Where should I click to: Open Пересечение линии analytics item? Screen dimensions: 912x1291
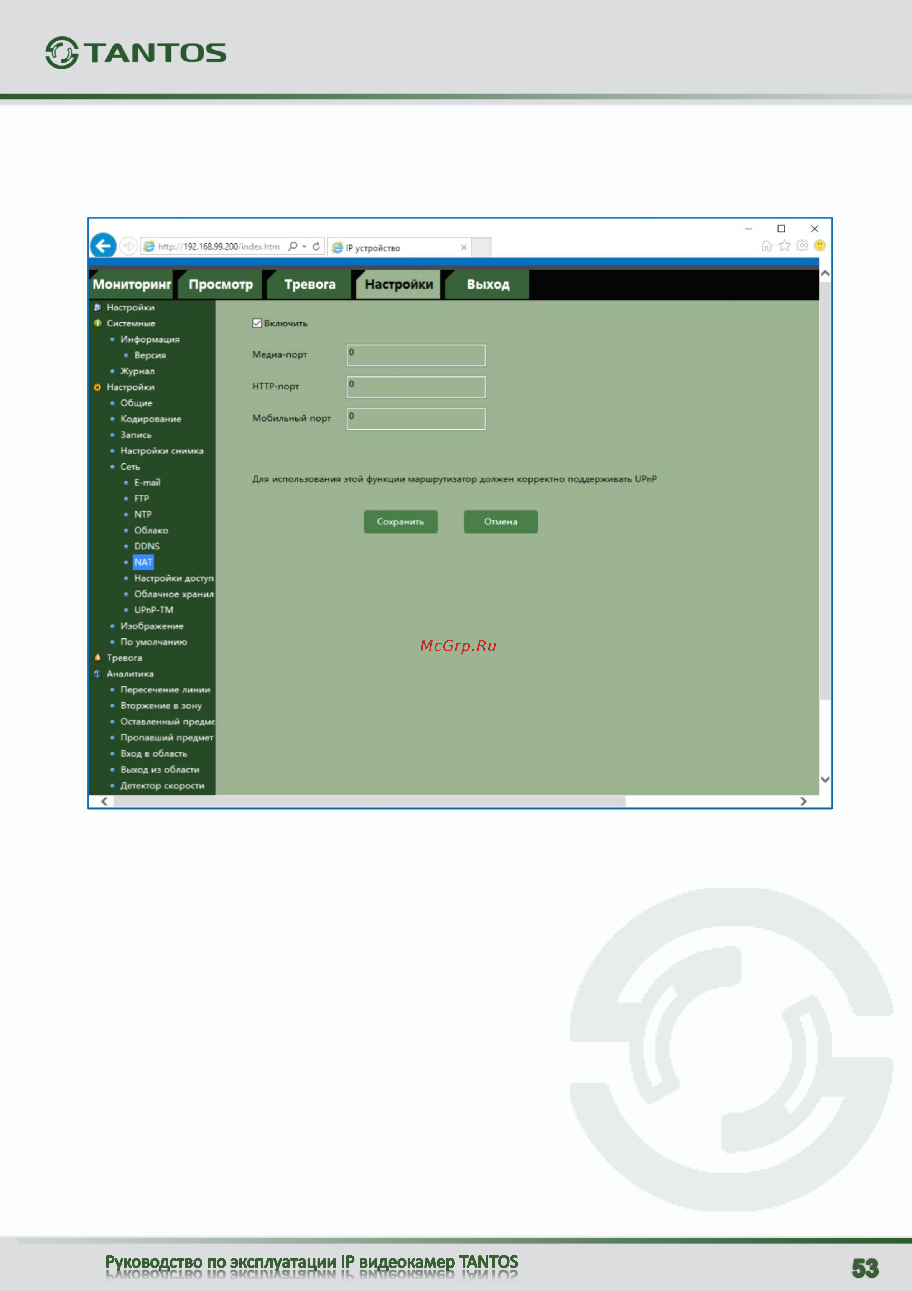coord(165,689)
